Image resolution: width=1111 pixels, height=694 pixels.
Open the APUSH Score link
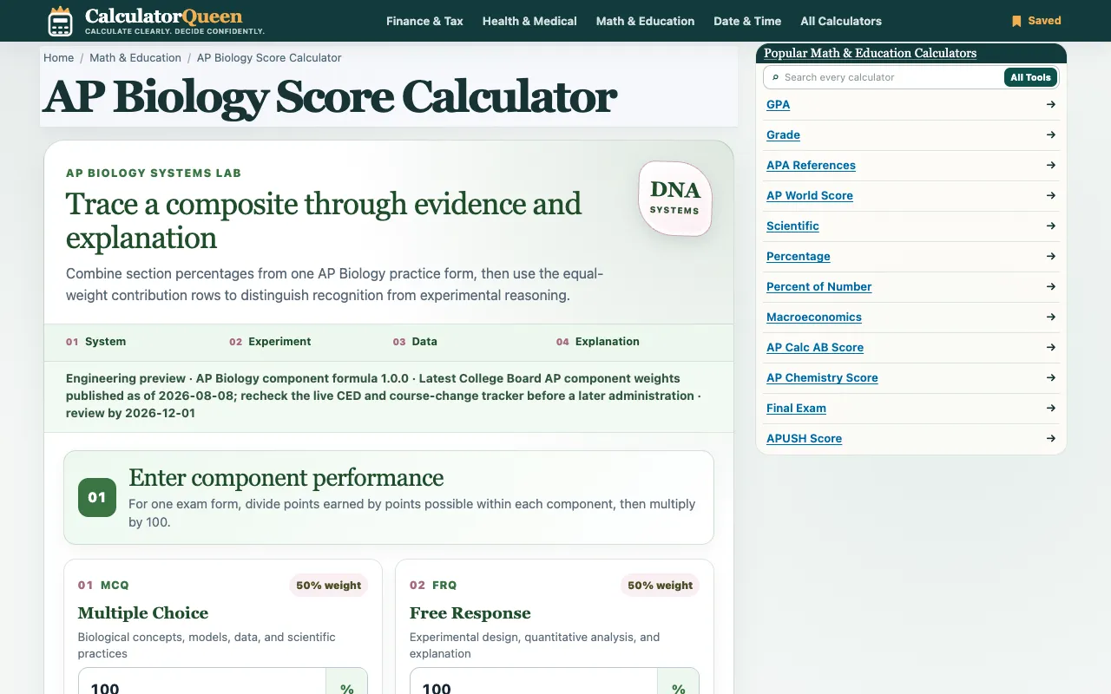(804, 438)
